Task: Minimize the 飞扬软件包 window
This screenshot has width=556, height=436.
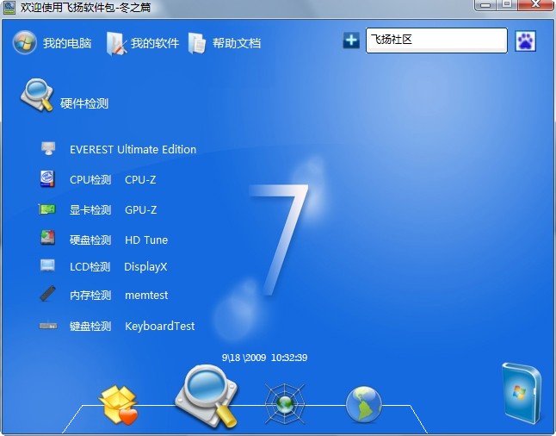Action: (485, 5)
